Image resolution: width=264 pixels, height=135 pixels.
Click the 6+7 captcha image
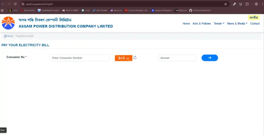pyautogui.click(x=123, y=58)
